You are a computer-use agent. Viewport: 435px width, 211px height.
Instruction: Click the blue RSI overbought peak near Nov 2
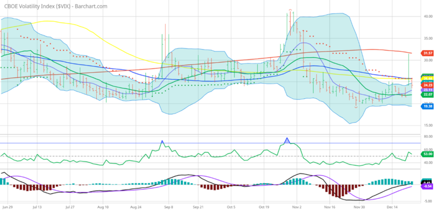(x=287, y=140)
